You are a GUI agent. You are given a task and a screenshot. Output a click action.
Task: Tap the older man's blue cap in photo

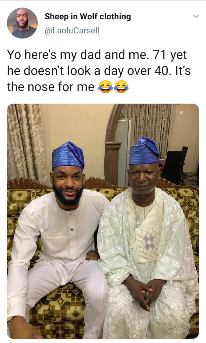144,151
